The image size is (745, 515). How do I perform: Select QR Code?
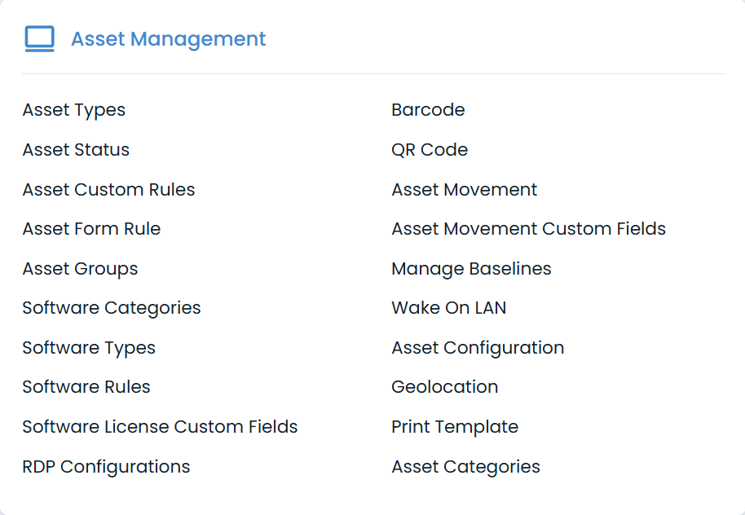(x=429, y=150)
